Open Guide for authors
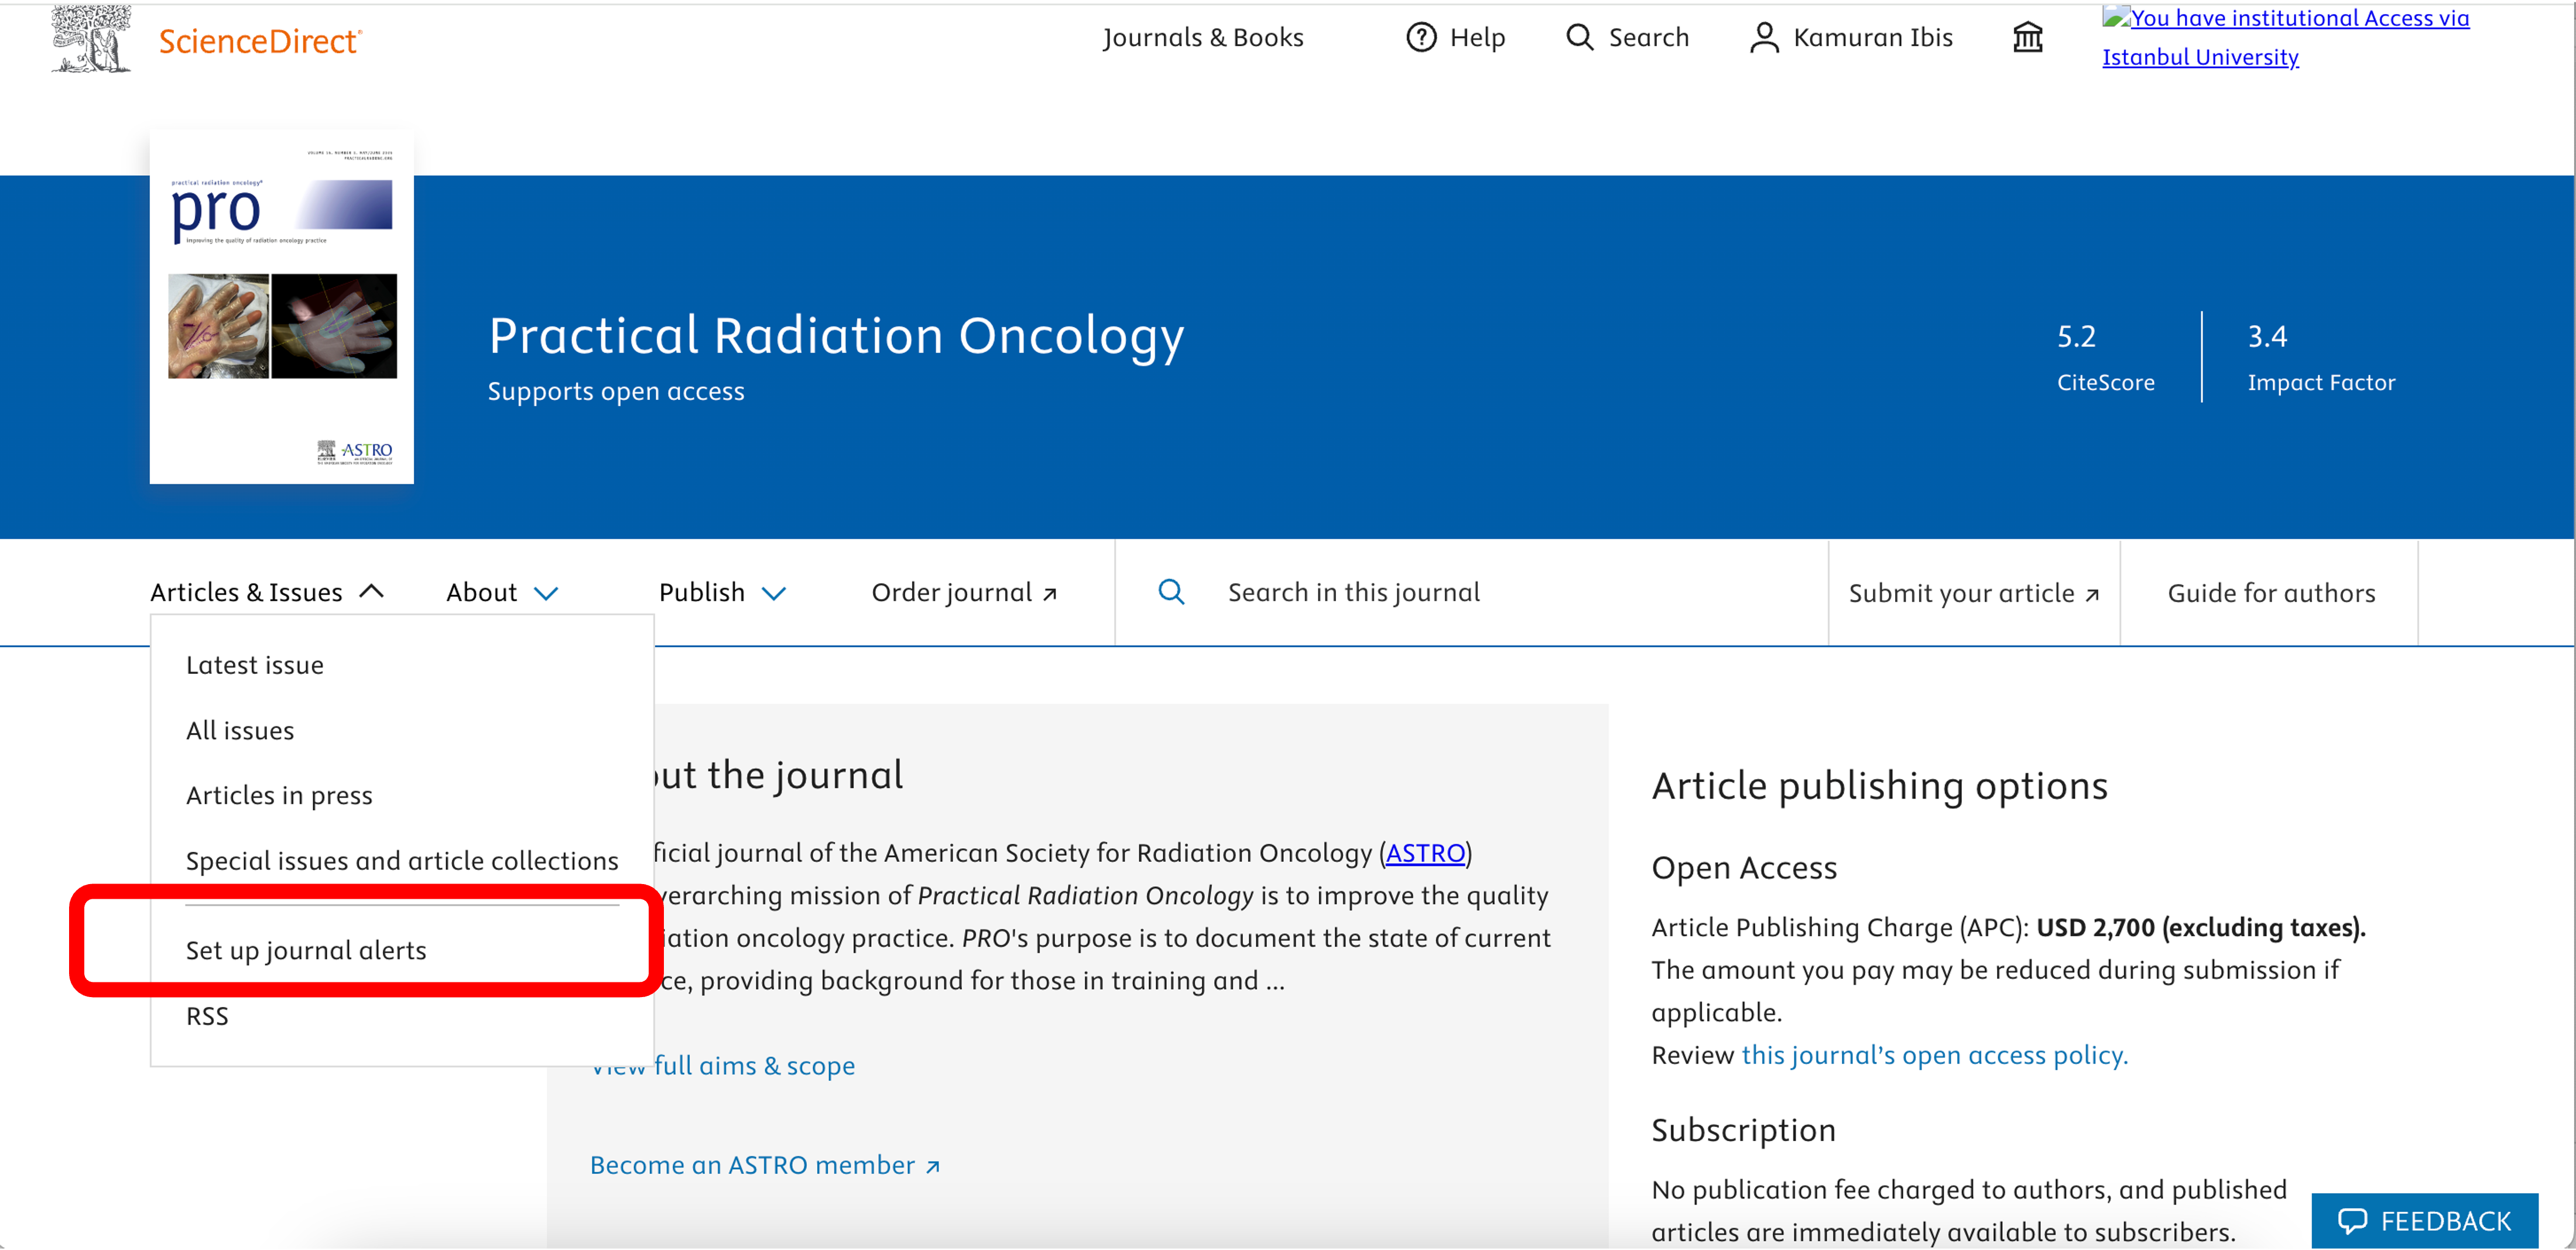The height and width of the screenshot is (1250, 2576). (2270, 593)
